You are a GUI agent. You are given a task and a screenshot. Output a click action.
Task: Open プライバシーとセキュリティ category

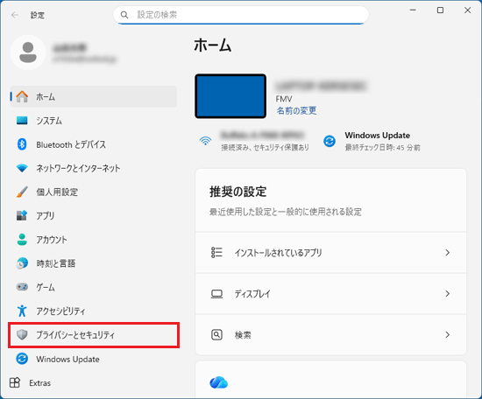point(94,335)
